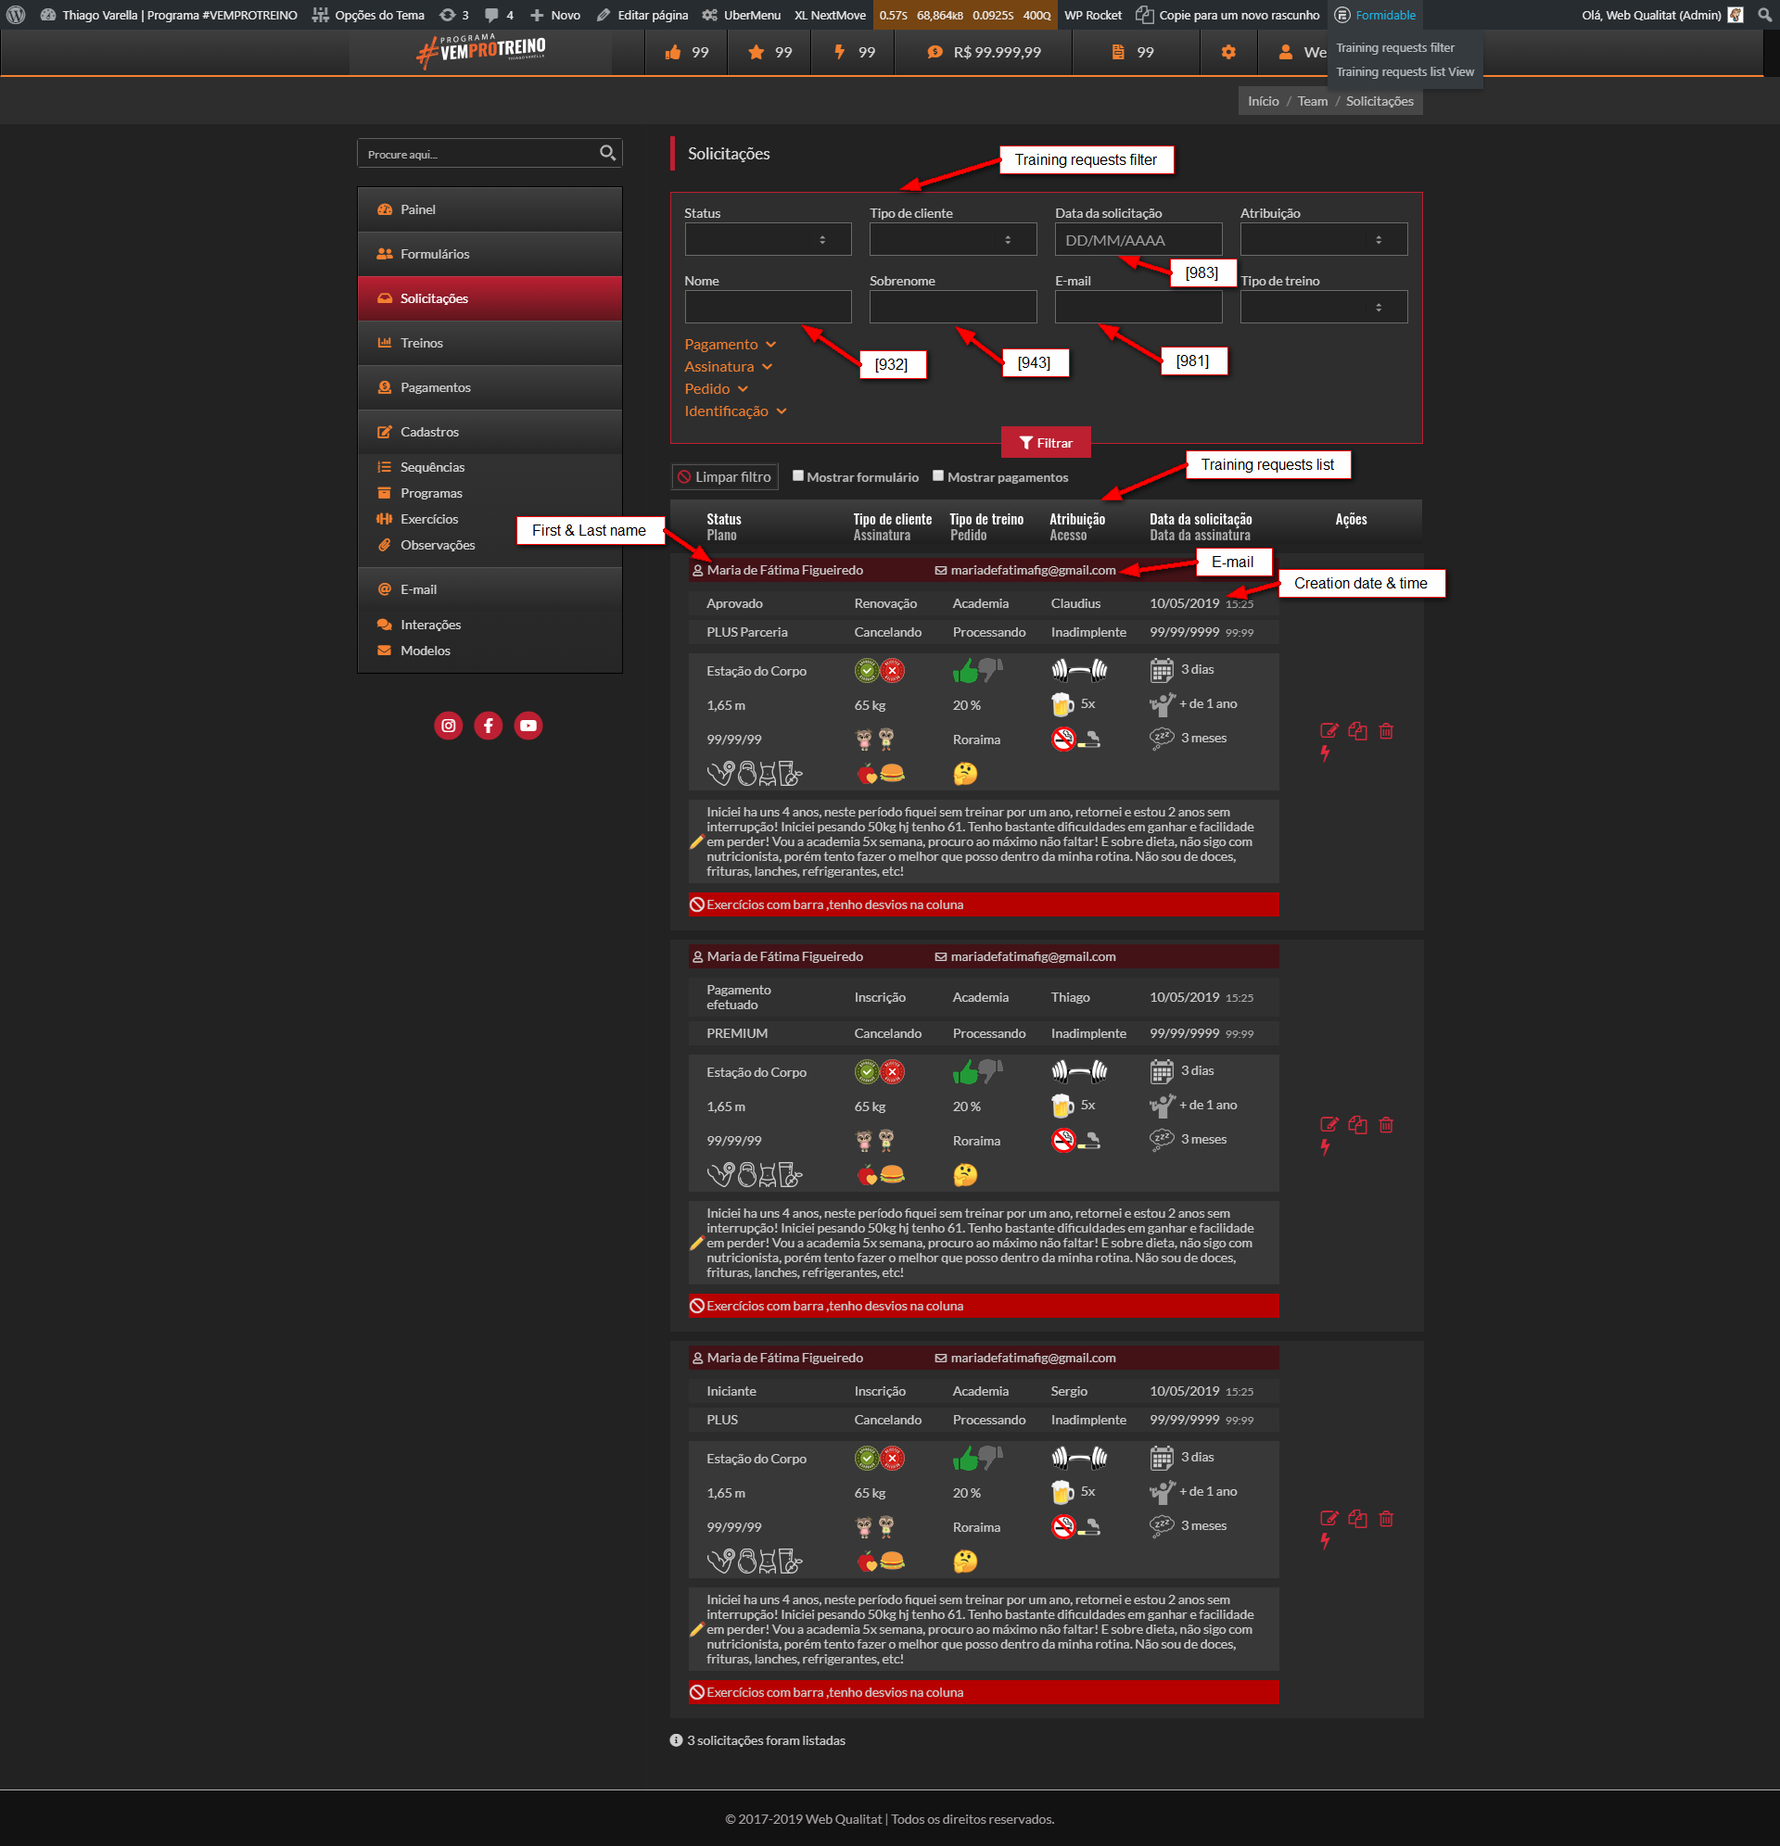Click the Facebook social icon
This screenshot has height=1846, width=1780.
(489, 726)
